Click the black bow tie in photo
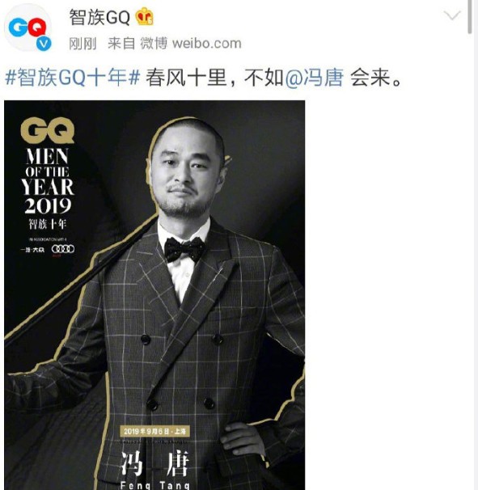Image resolution: width=478 pixels, height=490 pixels. click(x=184, y=249)
